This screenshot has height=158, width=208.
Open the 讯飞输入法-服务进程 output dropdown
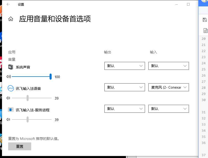[x=124, y=109]
